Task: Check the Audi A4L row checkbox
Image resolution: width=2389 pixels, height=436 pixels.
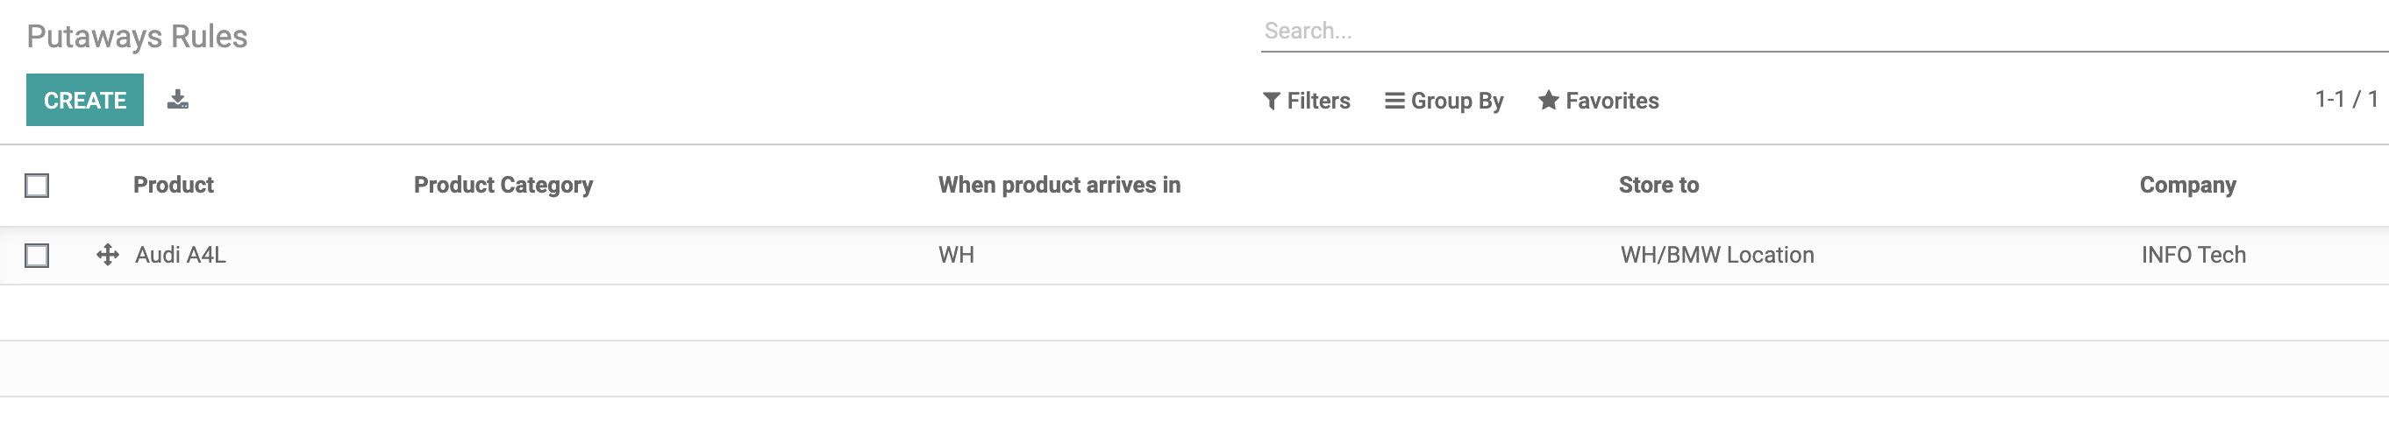Action: (x=37, y=256)
